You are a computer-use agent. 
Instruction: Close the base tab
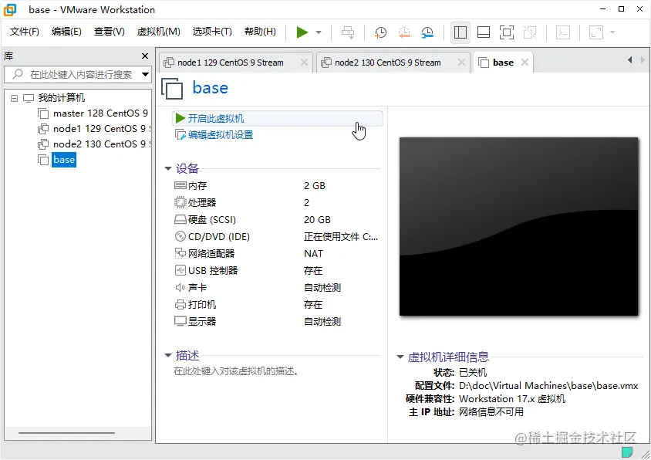[525, 63]
